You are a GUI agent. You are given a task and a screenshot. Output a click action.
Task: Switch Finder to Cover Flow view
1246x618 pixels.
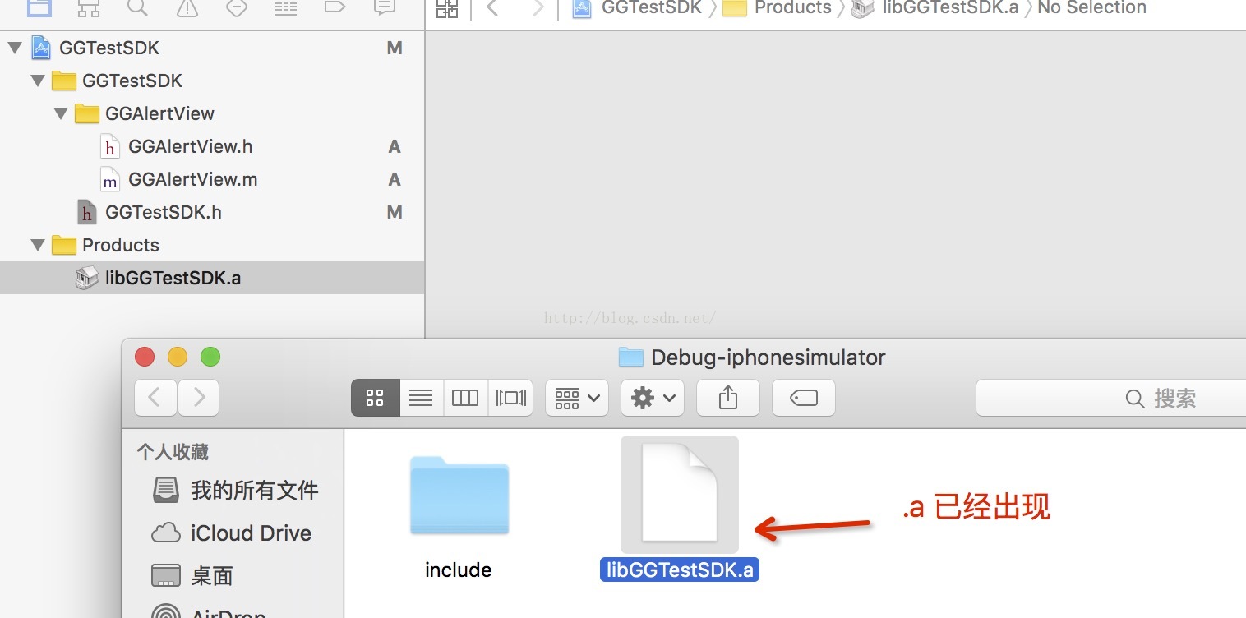coord(510,399)
